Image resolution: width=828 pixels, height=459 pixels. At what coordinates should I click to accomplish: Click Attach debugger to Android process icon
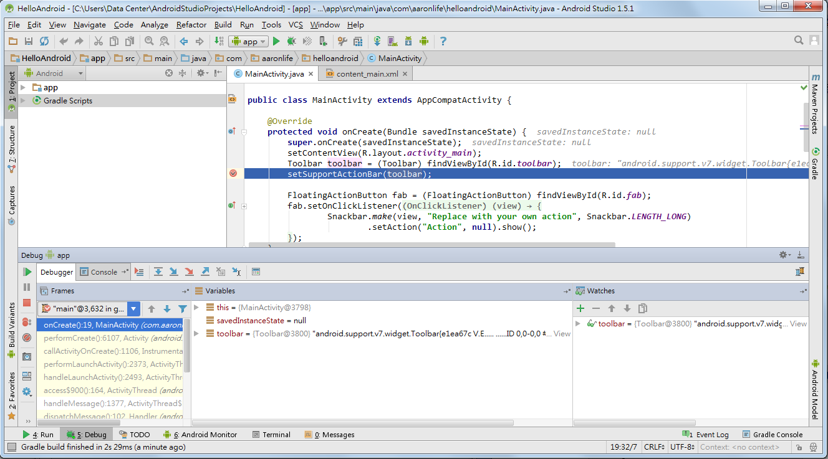(x=322, y=41)
